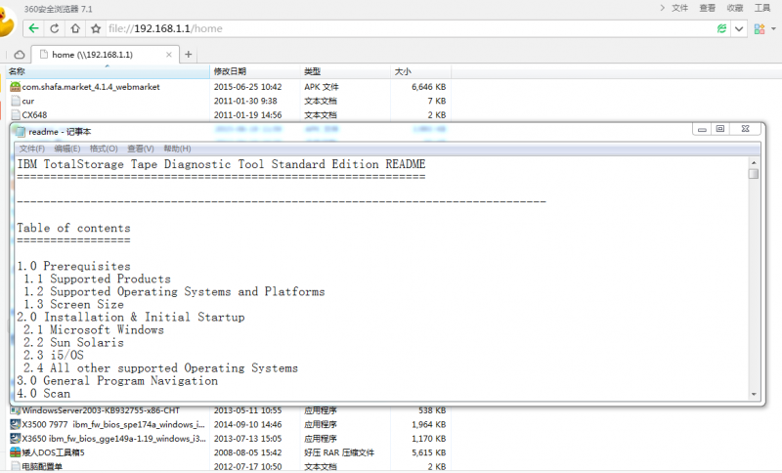This screenshot has height=473, width=782.
Task: Open the address bar dropdown arrow
Action: coord(739,29)
